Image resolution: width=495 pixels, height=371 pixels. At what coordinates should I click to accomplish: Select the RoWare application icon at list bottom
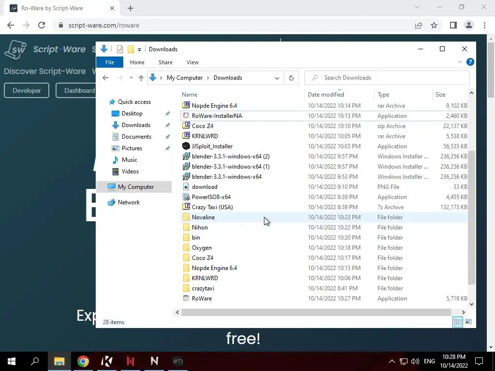[x=186, y=298]
